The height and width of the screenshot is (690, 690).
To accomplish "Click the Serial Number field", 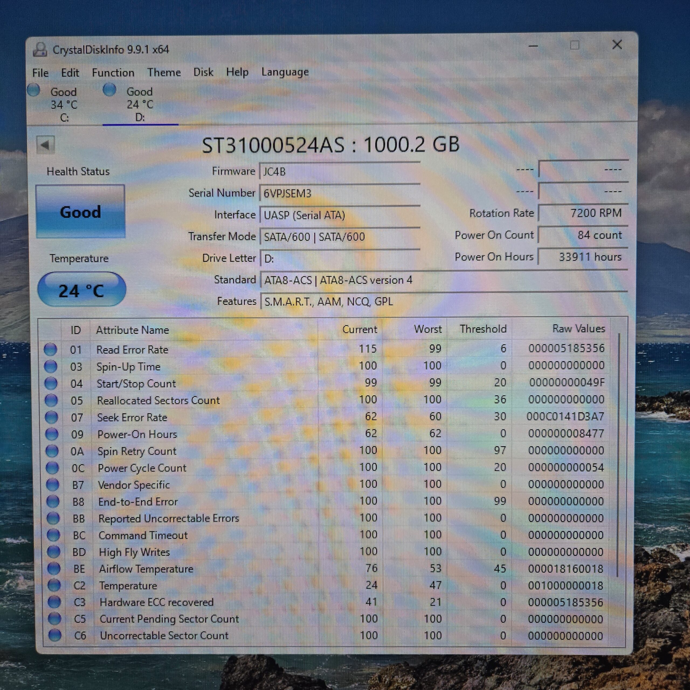I will (x=340, y=194).
